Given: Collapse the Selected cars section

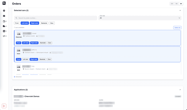Looking at the screenshot, I should 180,11.
